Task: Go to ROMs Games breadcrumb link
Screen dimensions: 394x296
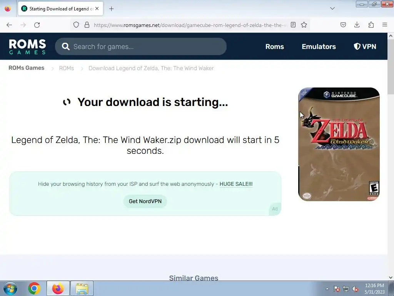Action: tap(27, 68)
